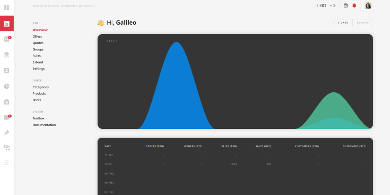This screenshot has width=390, height=195.
Task: Go to Offers in B2B menu
Action: point(37,36)
